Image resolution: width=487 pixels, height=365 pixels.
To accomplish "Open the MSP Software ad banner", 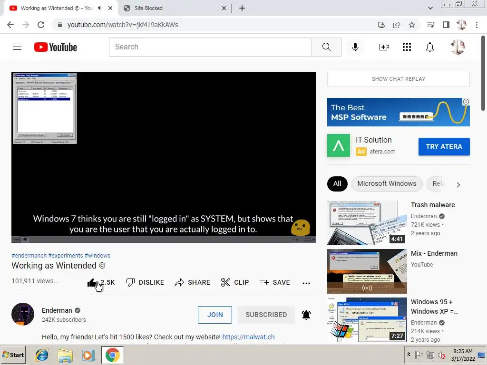I will pyautogui.click(x=399, y=112).
